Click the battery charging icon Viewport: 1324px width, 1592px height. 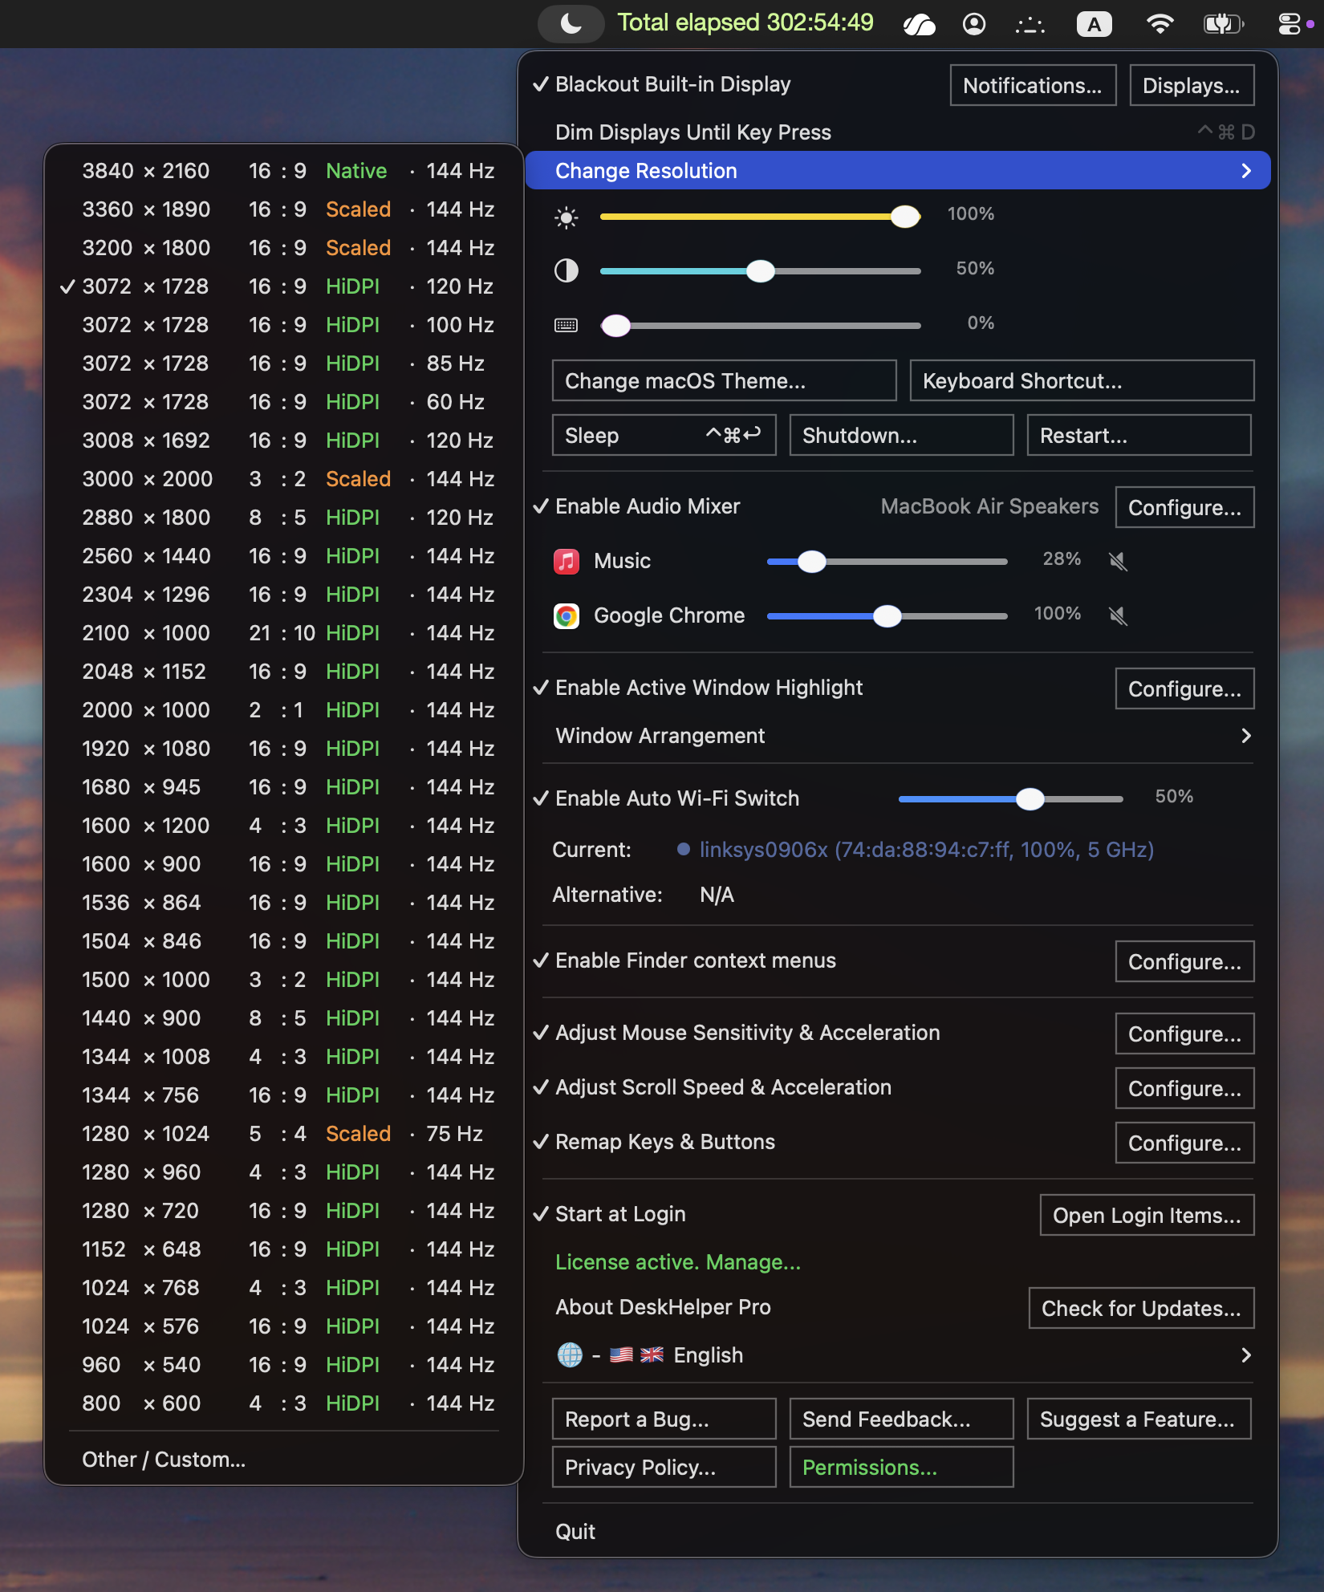click(x=1223, y=25)
